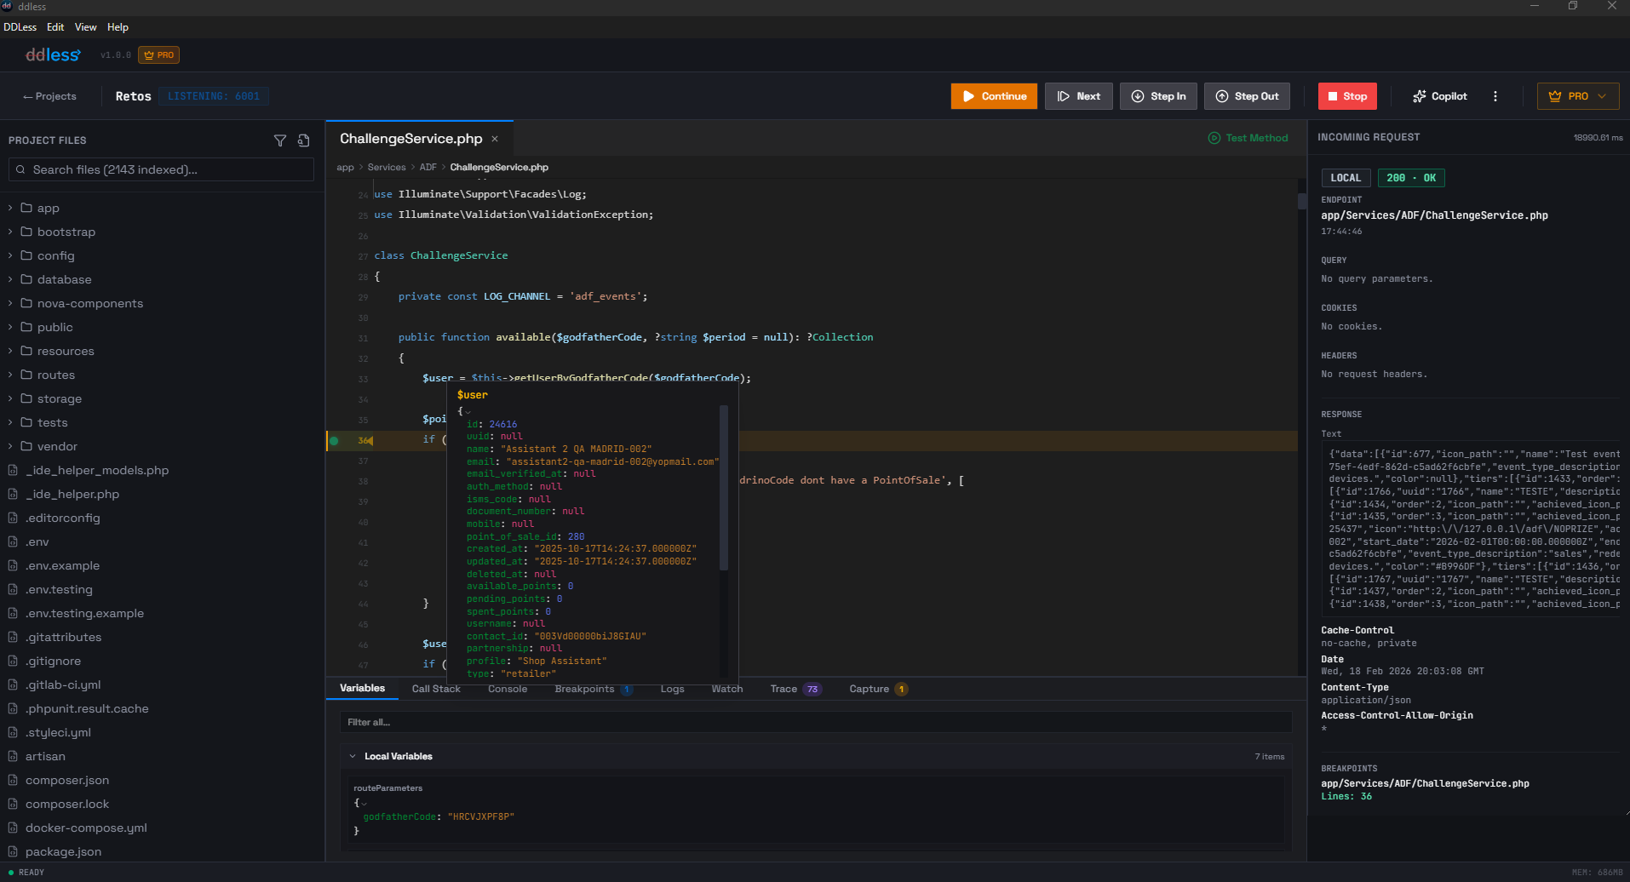Click into the Search files input field
The height and width of the screenshot is (882, 1630).
coord(160,169)
